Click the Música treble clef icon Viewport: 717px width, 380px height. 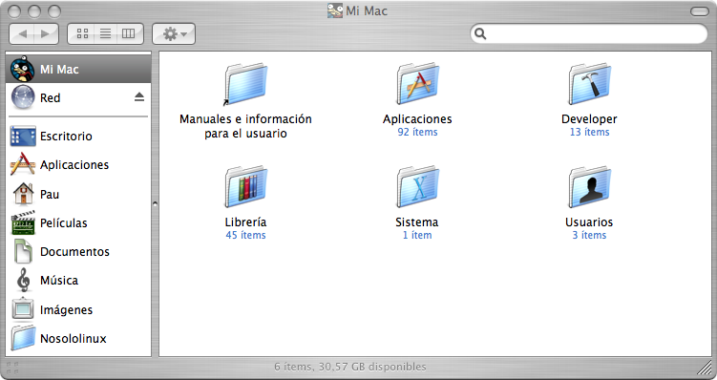(x=23, y=280)
